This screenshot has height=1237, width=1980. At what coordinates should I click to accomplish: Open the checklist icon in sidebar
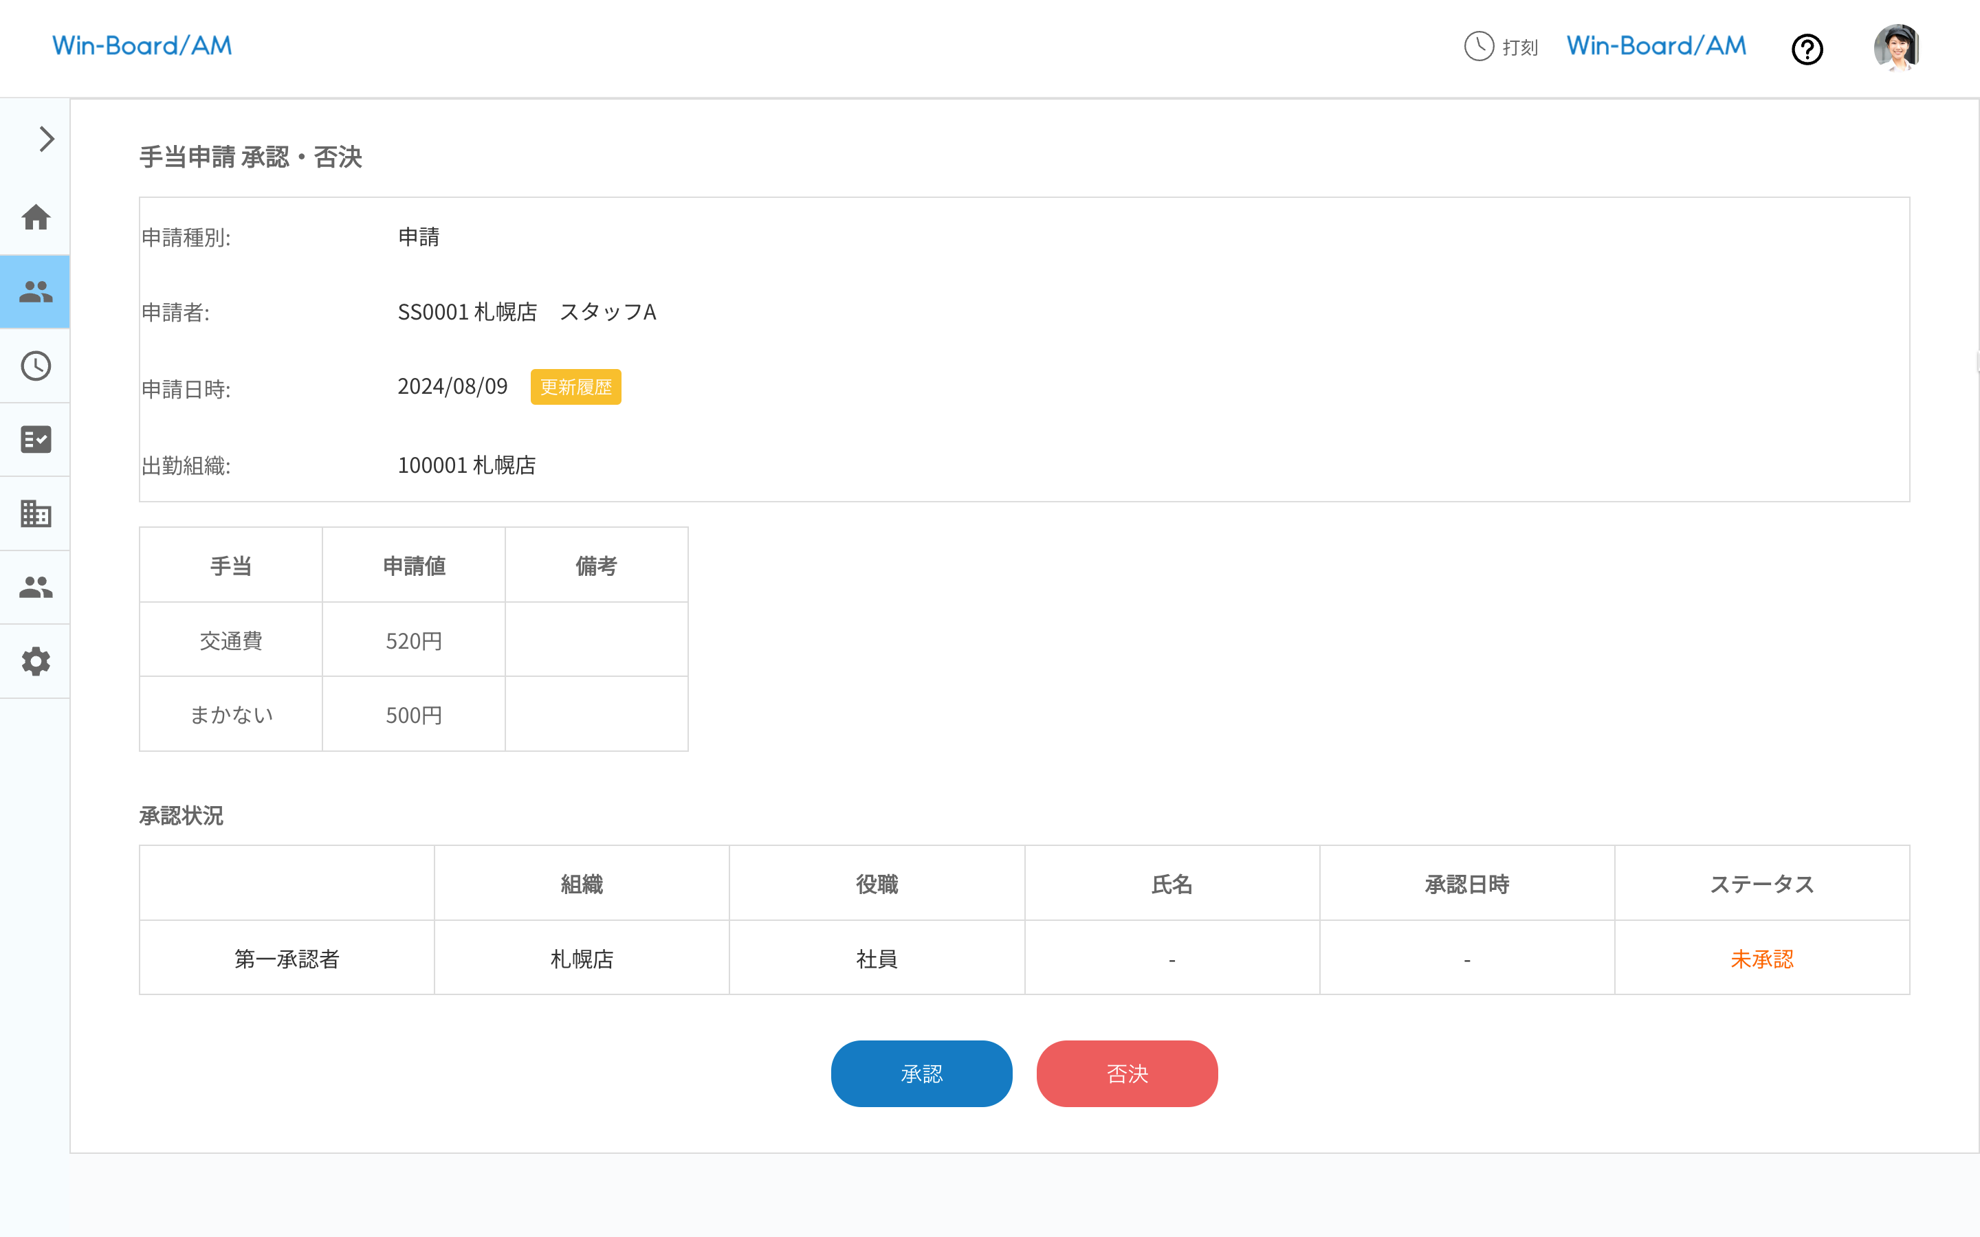coord(35,439)
